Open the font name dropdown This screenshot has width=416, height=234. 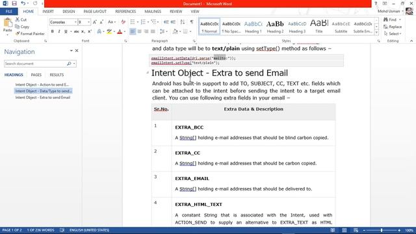75,22
